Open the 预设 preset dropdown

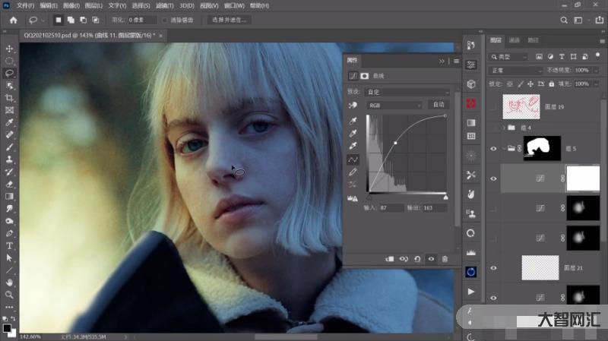point(408,92)
